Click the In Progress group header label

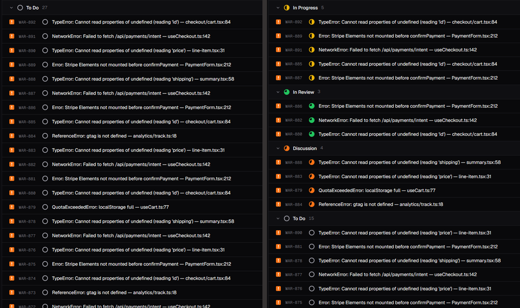305,8
